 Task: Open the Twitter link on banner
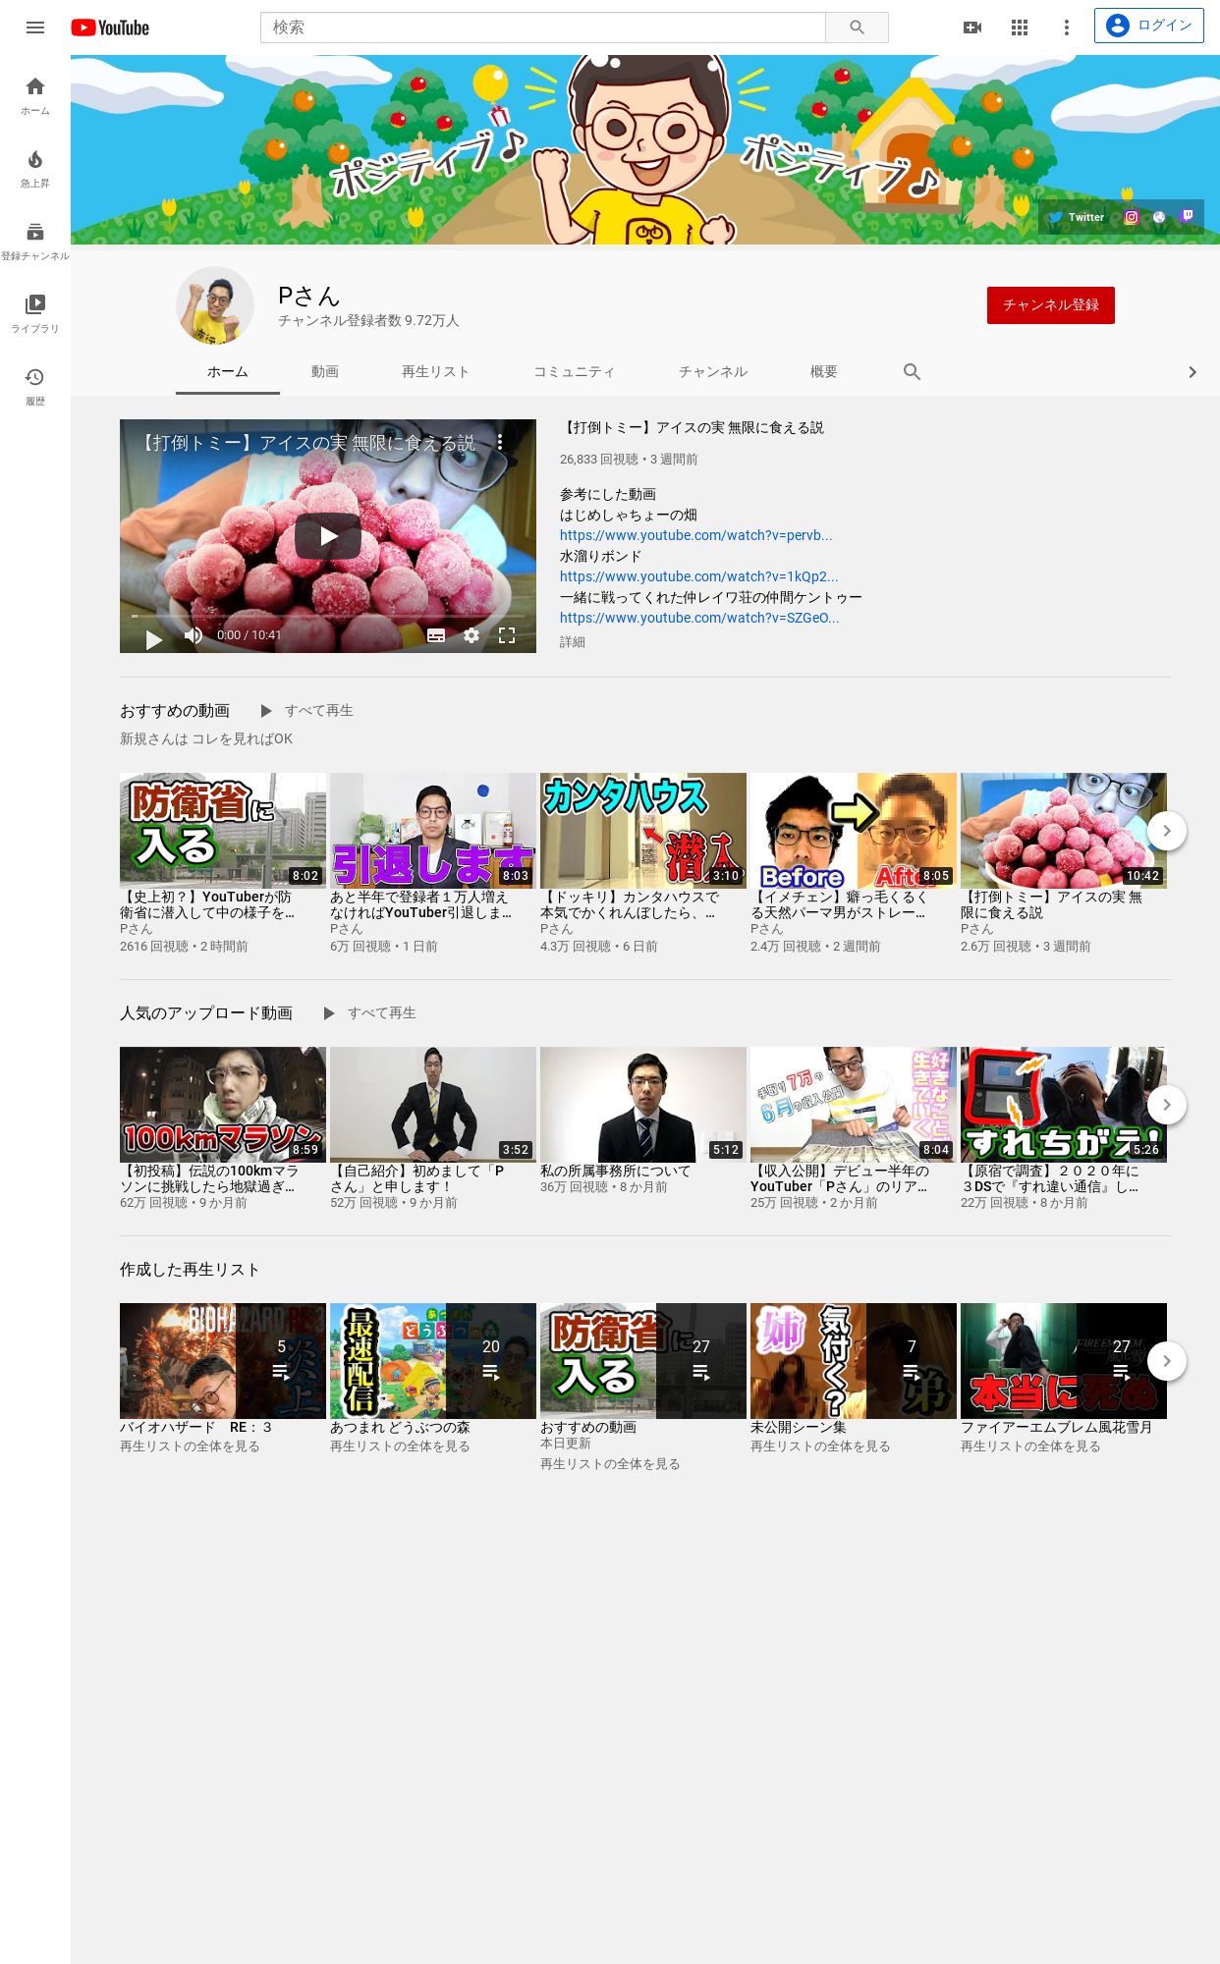click(1076, 217)
